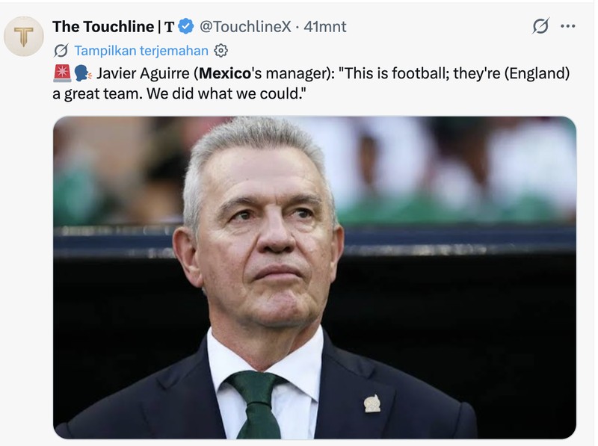Click the bold Mexico word in tweet
Viewport: 598px width, 446px height.
(225, 73)
